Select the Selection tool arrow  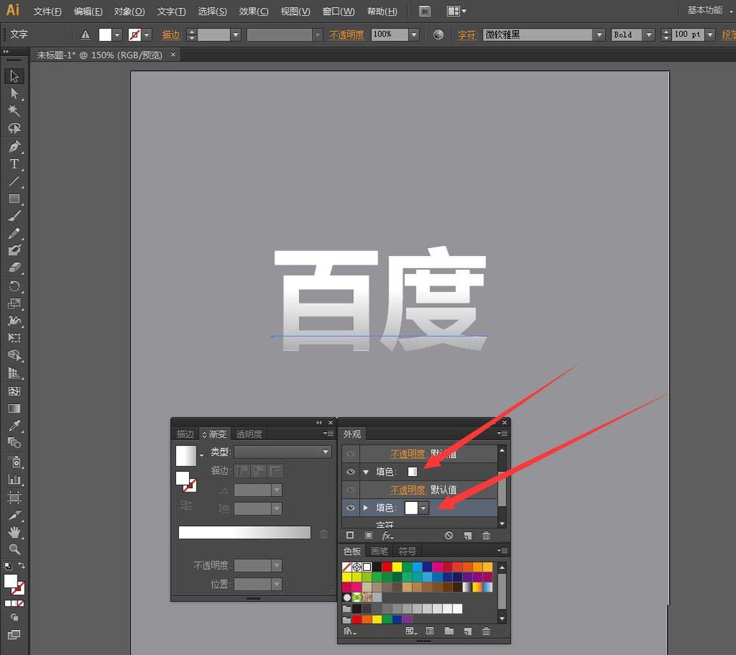click(14, 76)
